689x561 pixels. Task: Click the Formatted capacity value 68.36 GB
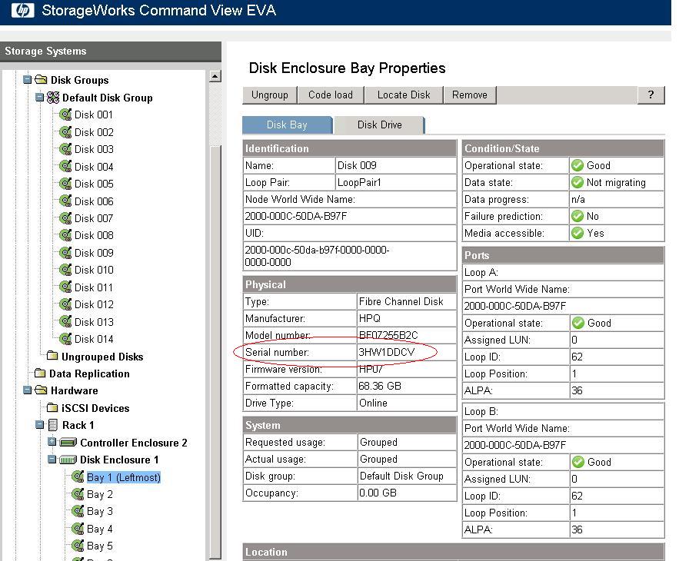click(x=380, y=386)
